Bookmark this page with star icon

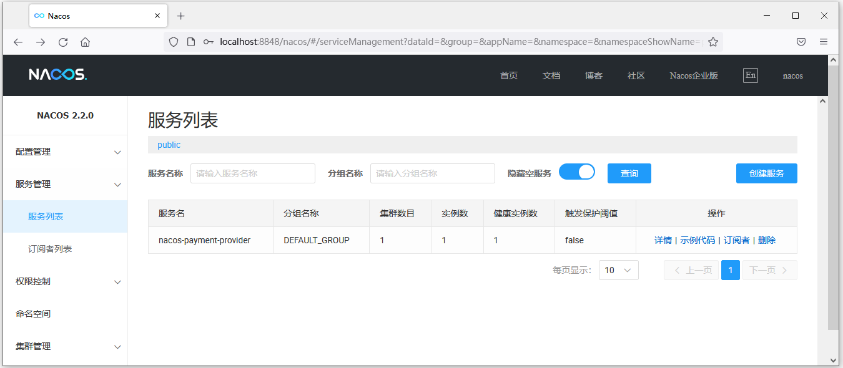click(x=713, y=42)
